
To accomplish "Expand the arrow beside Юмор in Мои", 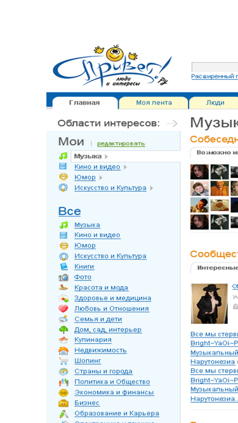I will tap(101, 178).
